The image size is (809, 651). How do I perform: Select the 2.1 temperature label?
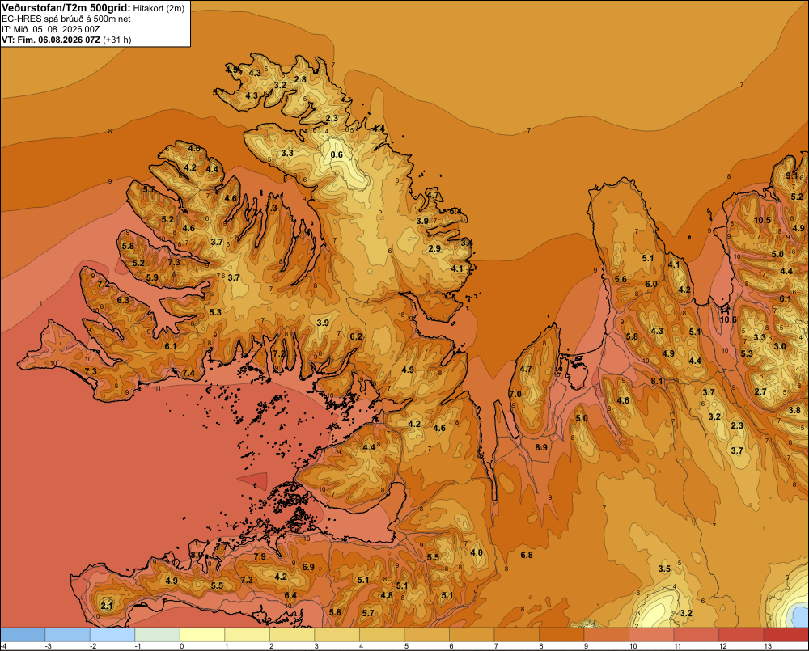point(106,607)
